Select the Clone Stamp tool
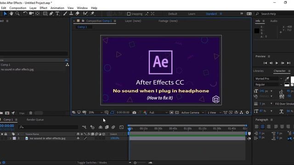294x165 pixels. [71, 13]
